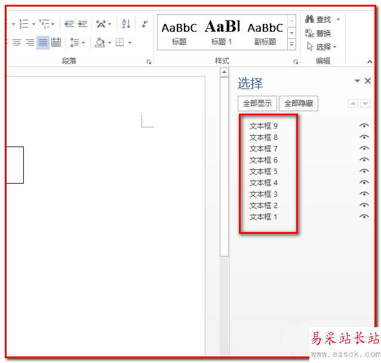The height and width of the screenshot is (363, 381).
Task: Open the Select cursor menu in ribbon
Action: coord(321,47)
